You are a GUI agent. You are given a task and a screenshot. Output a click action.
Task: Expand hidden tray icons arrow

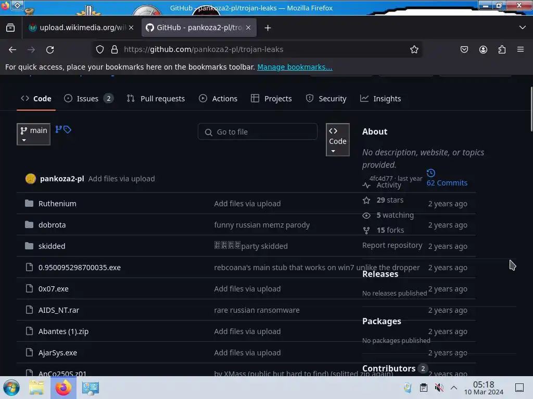click(x=454, y=388)
